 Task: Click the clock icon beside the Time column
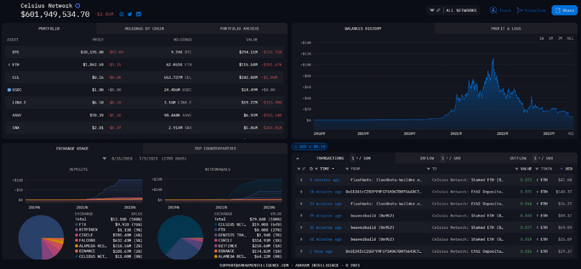(311, 169)
